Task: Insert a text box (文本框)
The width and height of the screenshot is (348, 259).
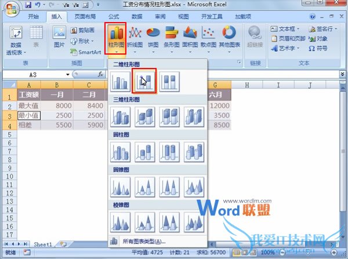Action: [x=285, y=29]
